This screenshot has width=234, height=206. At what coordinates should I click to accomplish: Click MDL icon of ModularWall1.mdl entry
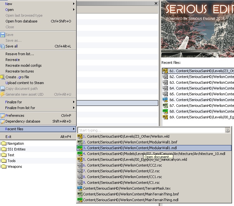coord(80,148)
